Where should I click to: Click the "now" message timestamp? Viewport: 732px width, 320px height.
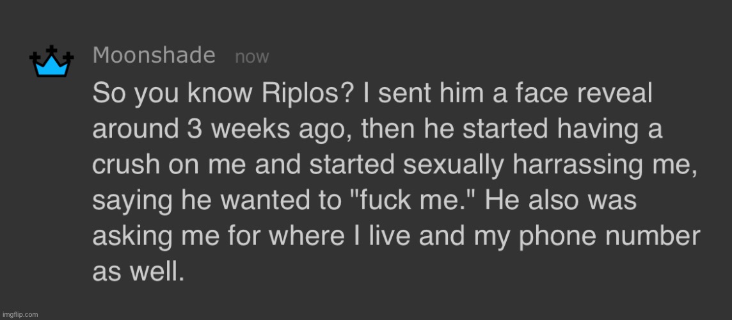[x=252, y=57]
